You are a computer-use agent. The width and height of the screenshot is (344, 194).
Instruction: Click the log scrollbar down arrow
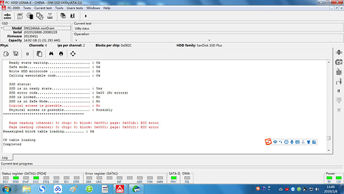(x=329, y=150)
